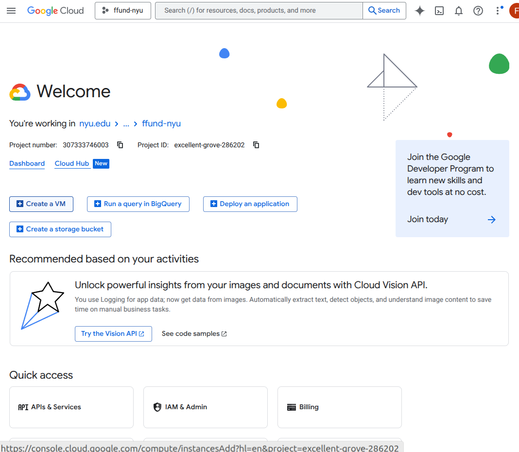Image resolution: width=519 pixels, height=452 pixels.
Task: Click Create a storage bucket button
Action: 60,229
